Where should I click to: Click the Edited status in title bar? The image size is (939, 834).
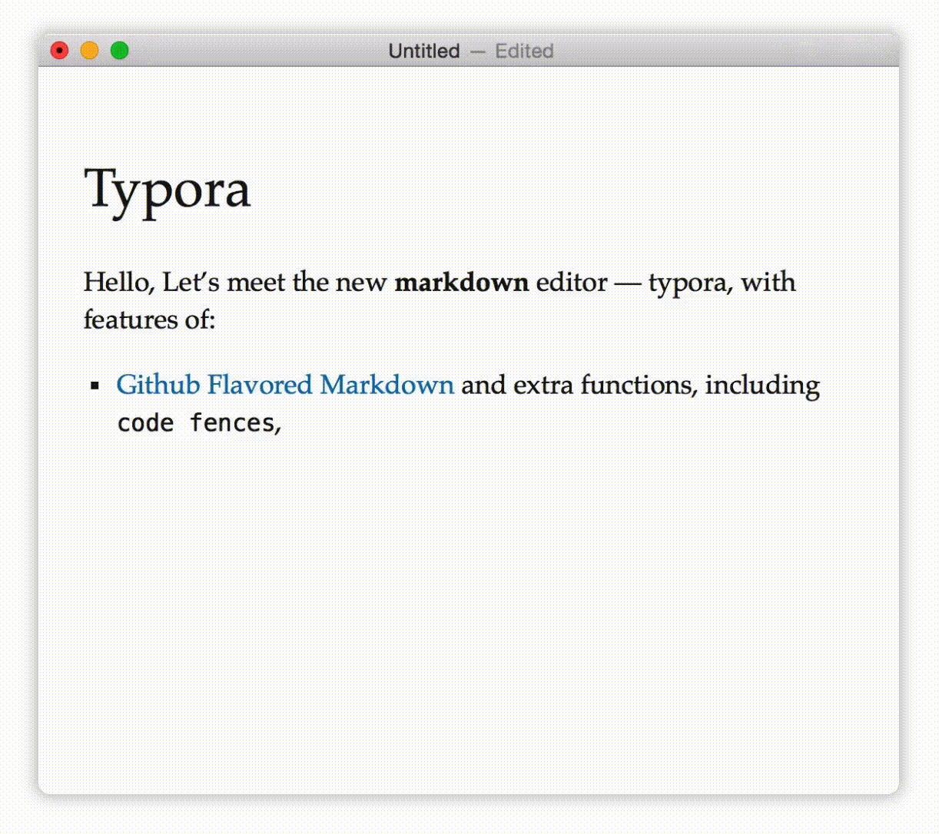(524, 51)
